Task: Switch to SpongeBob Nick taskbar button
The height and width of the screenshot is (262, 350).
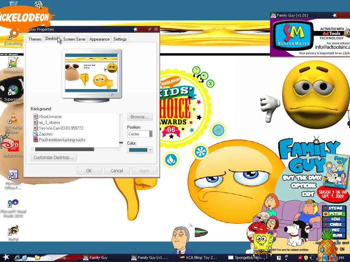Action: coord(248,258)
